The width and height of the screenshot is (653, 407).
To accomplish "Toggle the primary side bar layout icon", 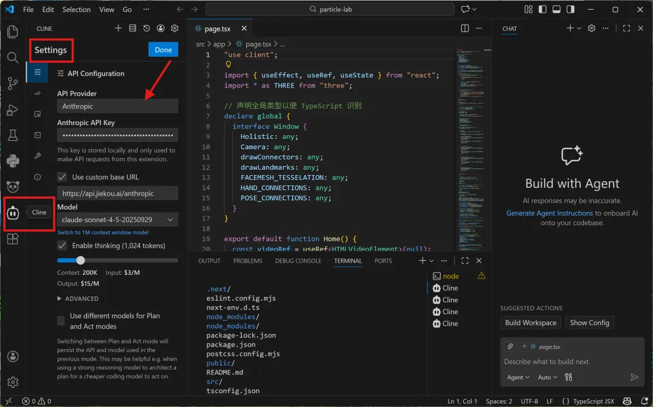I will coord(542,9).
